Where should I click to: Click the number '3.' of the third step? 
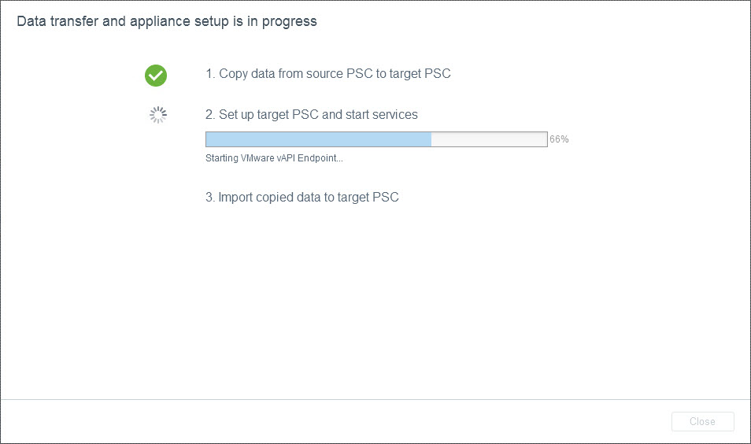(x=210, y=198)
